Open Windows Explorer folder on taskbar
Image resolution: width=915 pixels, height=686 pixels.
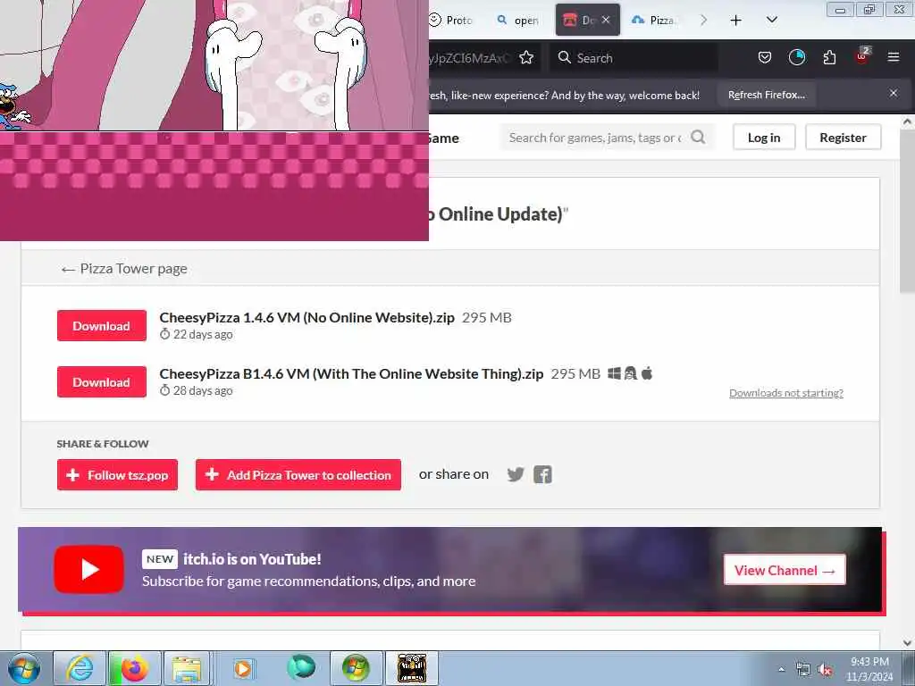point(187,668)
